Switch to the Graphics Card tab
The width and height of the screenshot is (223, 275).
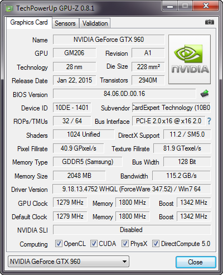click(x=29, y=22)
